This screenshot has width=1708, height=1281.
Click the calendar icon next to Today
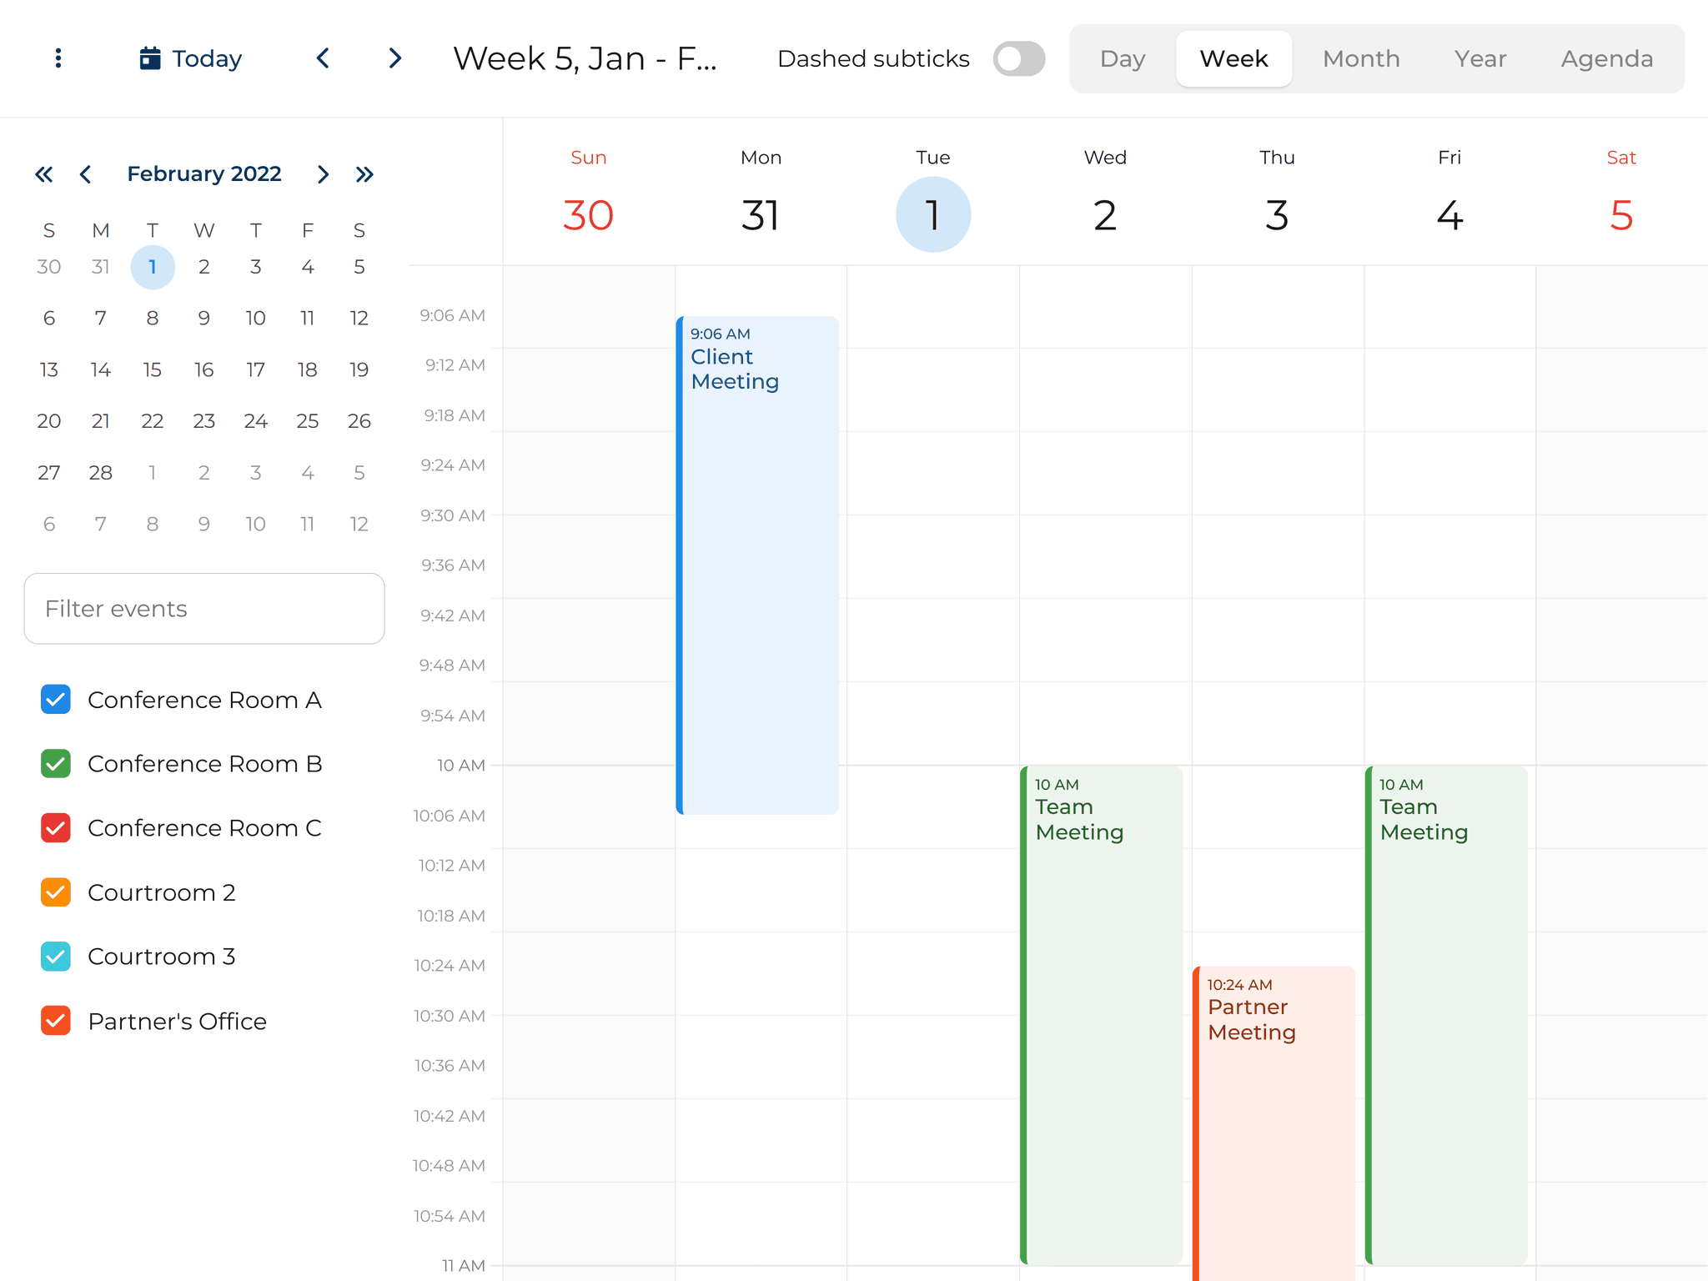click(148, 58)
